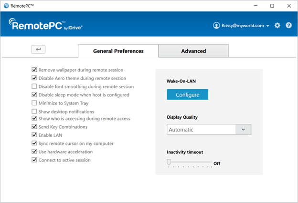Uncheck Disable Aero theme during remote session
The height and width of the screenshot is (203, 298).
coord(34,78)
